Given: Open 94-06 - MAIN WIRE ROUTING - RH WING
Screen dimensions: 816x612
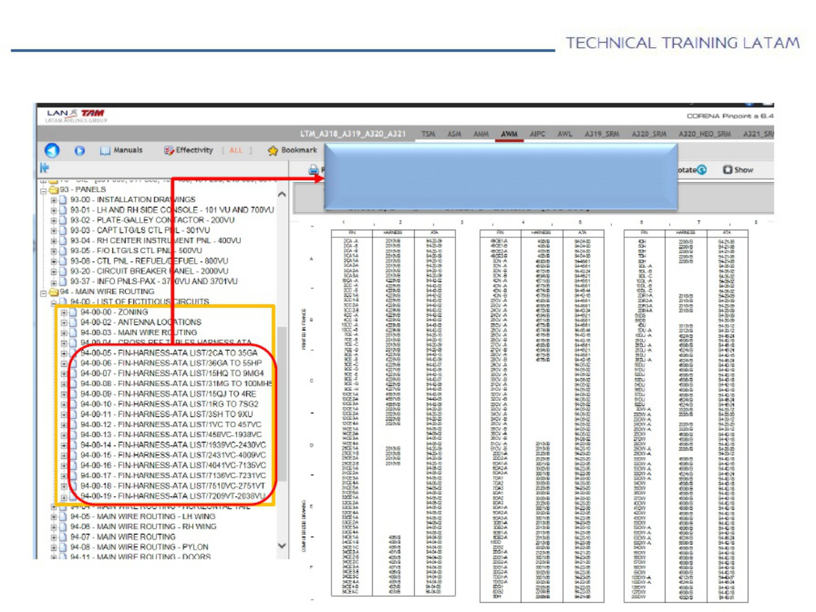Looking at the screenshot, I should coord(143,527).
